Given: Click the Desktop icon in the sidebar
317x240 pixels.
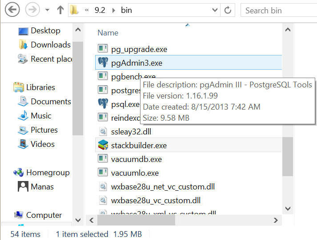Looking at the screenshot, I should (x=23, y=31).
